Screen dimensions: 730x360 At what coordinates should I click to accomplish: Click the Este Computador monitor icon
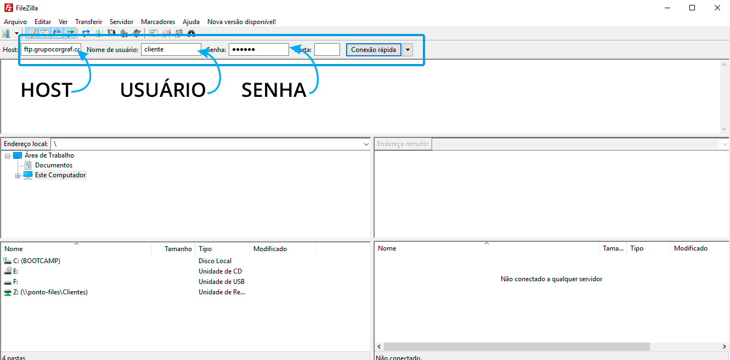tap(28, 175)
